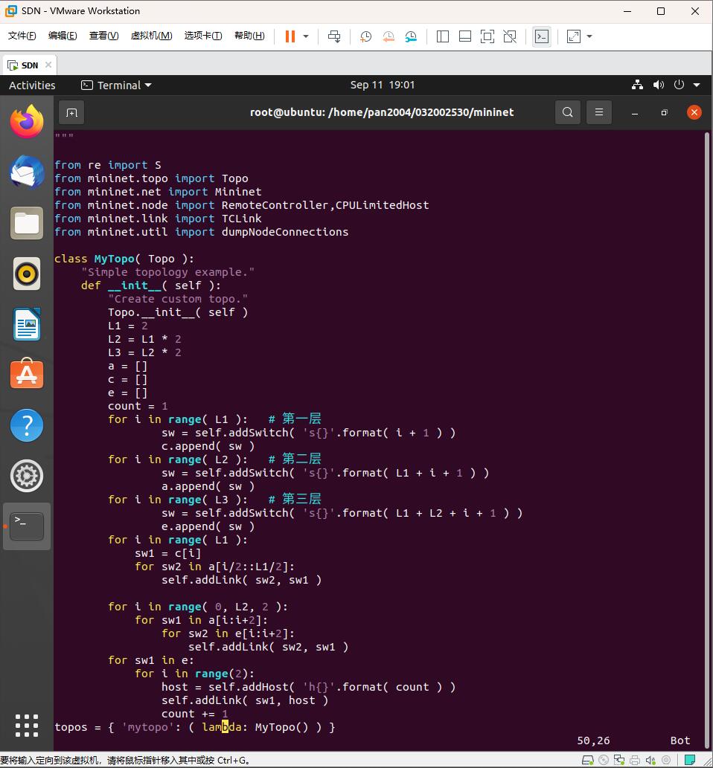Switch to Unity mode
The width and height of the screenshot is (713, 768).
click(510, 36)
